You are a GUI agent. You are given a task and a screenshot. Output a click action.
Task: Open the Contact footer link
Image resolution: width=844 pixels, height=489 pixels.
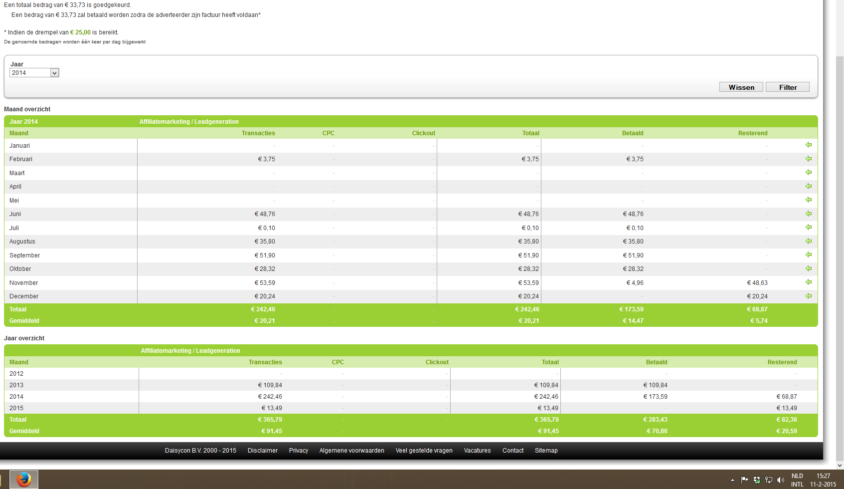pyautogui.click(x=513, y=451)
